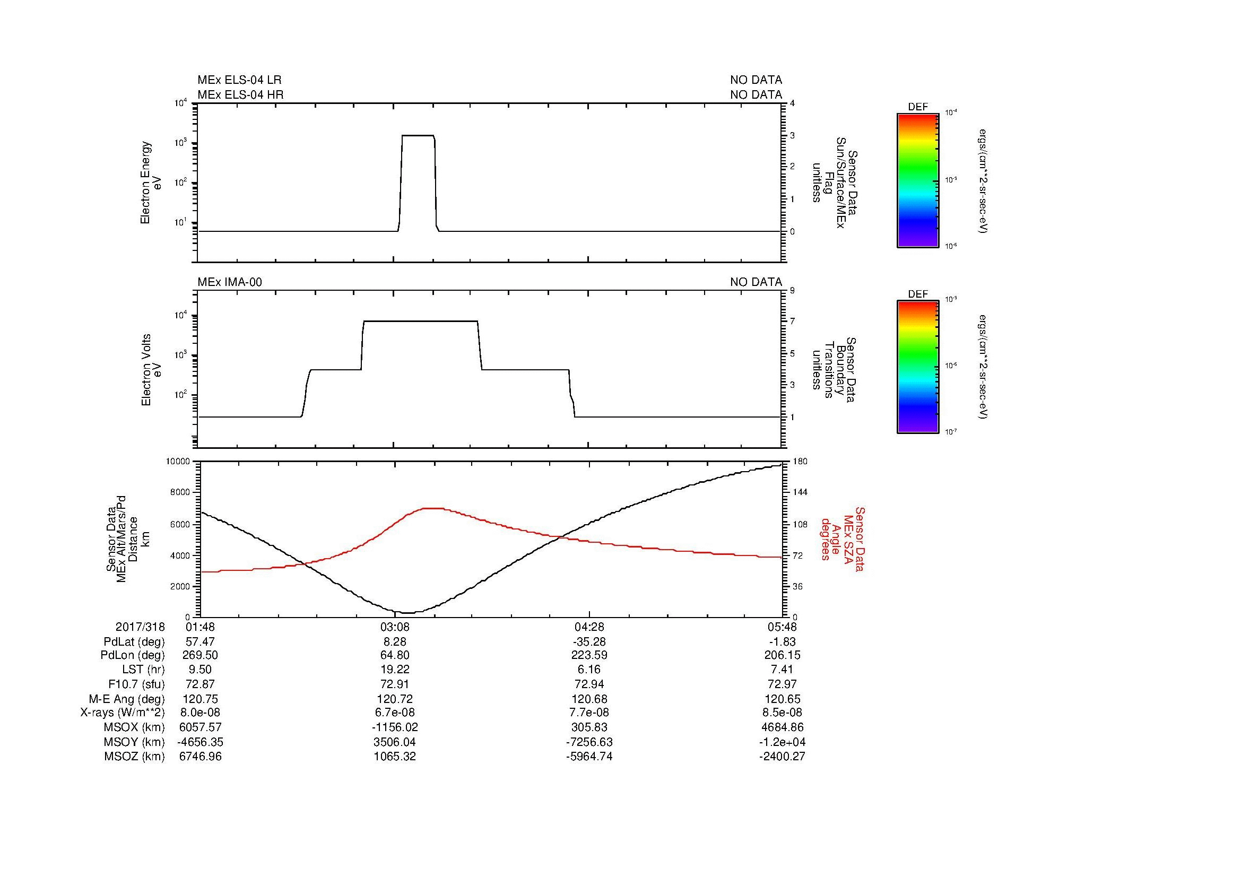The height and width of the screenshot is (877, 1241).
Task: Click the PdLon value 269.50
Action: (x=201, y=655)
